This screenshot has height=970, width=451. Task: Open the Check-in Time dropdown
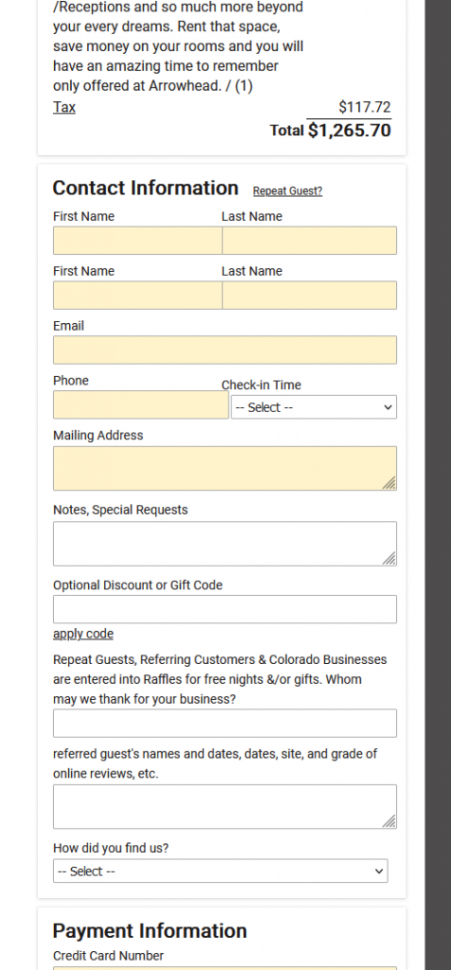point(314,407)
